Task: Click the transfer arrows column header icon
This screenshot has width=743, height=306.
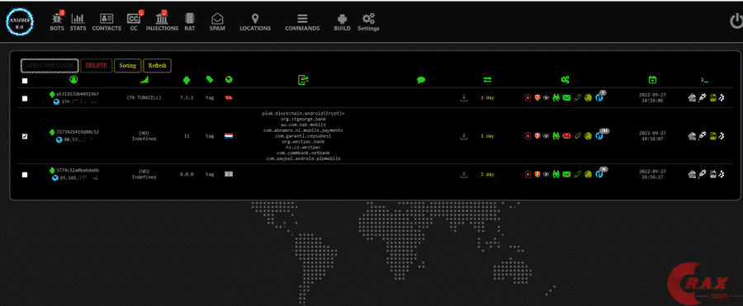Action: pyautogui.click(x=487, y=80)
